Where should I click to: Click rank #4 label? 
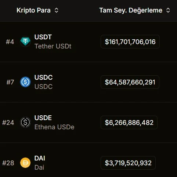(x=10, y=42)
